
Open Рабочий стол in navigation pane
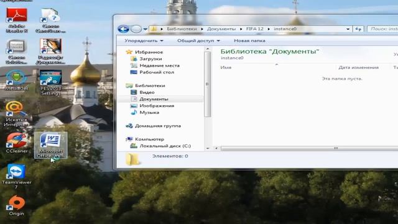(x=157, y=72)
